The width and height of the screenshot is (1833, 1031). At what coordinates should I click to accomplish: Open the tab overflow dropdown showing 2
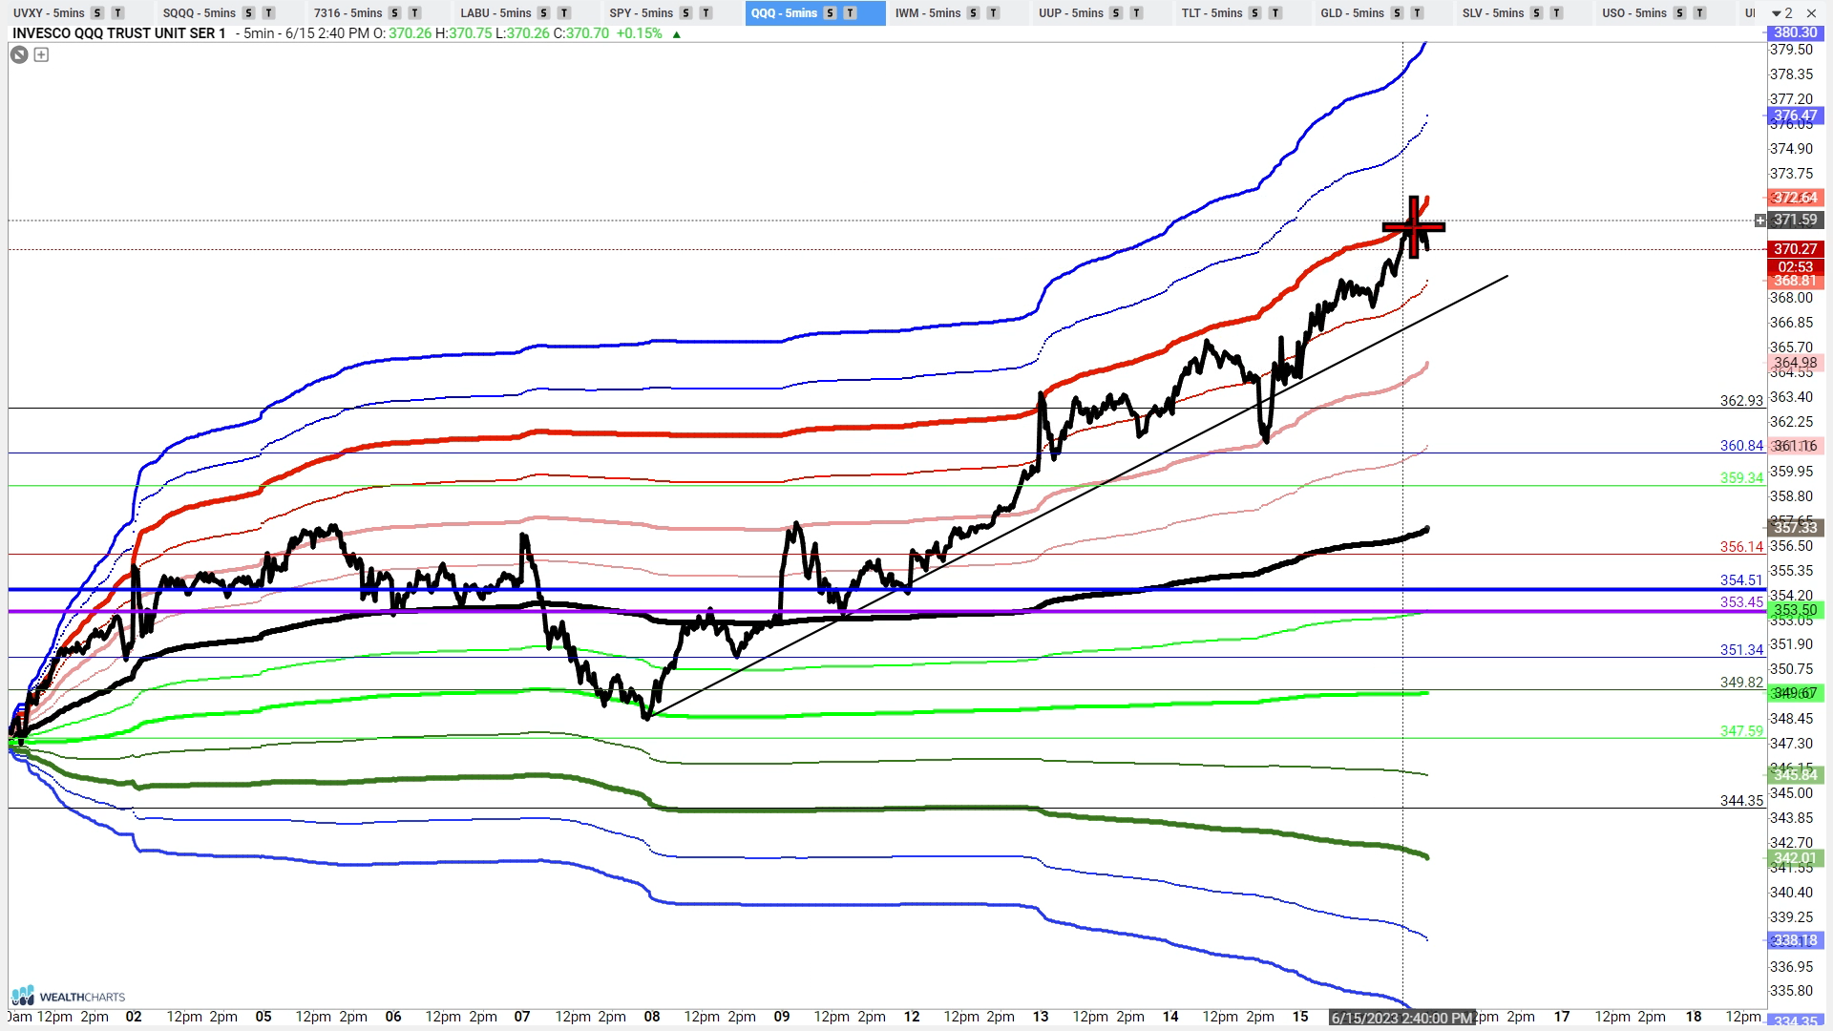coord(1781,13)
